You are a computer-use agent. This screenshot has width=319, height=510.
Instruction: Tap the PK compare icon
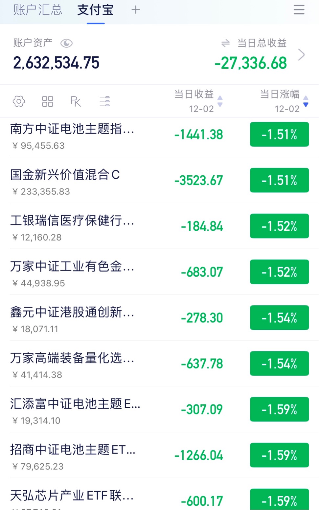click(76, 101)
